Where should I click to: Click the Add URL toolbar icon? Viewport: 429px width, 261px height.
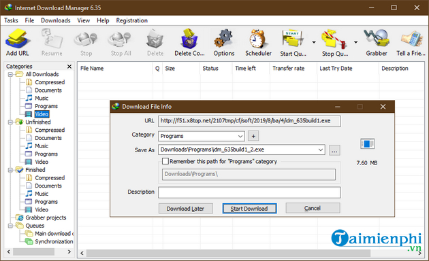[17, 42]
